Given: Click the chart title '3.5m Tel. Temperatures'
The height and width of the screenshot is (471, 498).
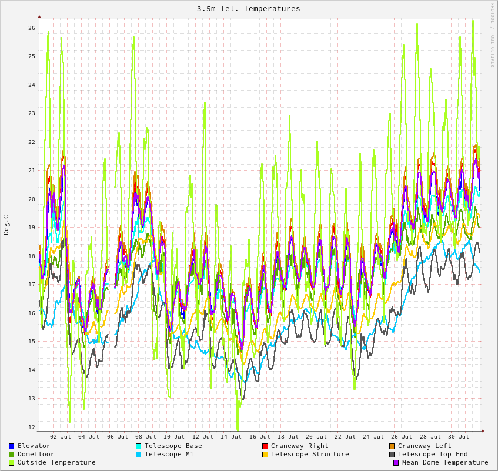Looking at the screenshot, I should (x=248, y=9).
